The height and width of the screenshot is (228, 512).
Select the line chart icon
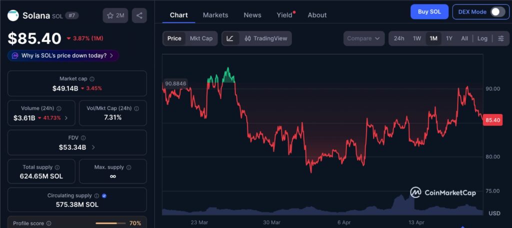point(230,38)
